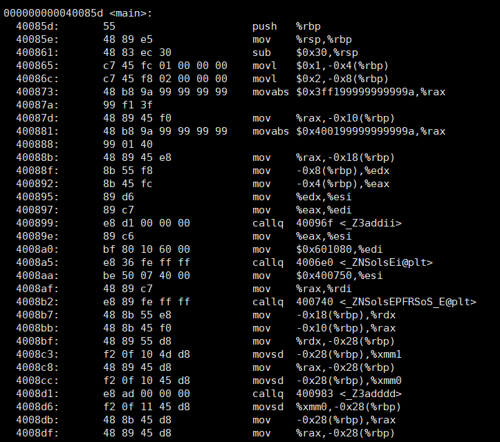Click continuation bytes 99 f1 3f

pyautogui.click(x=128, y=105)
